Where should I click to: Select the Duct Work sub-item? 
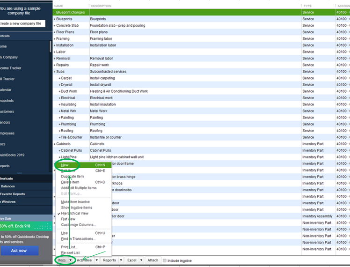click(x=69, y=91)
